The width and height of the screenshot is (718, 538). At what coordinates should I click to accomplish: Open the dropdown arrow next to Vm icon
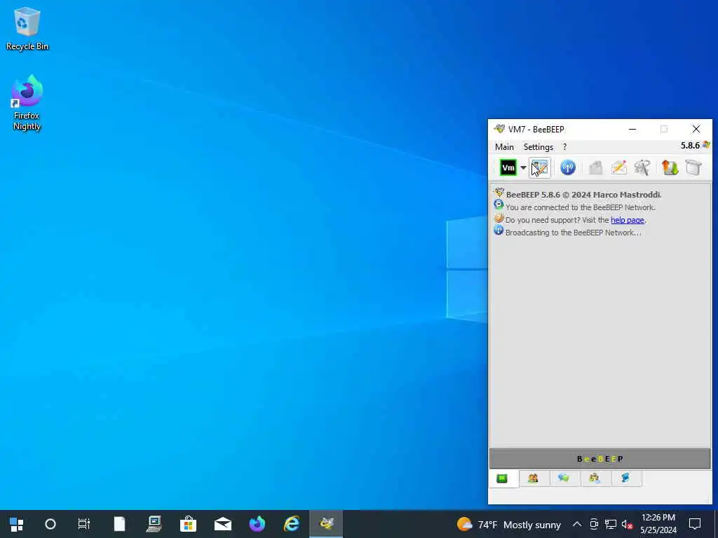coord(523,167)
